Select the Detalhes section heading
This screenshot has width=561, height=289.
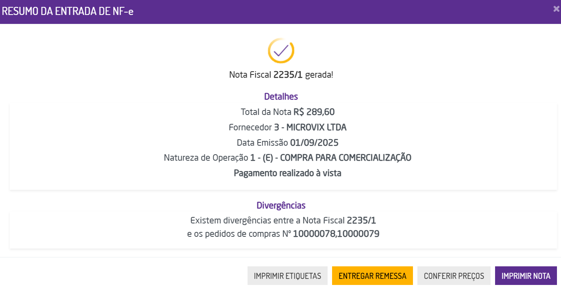coord(281,97)
